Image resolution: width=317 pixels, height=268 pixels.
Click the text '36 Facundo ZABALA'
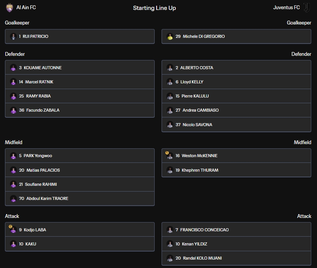pos(39,110)
